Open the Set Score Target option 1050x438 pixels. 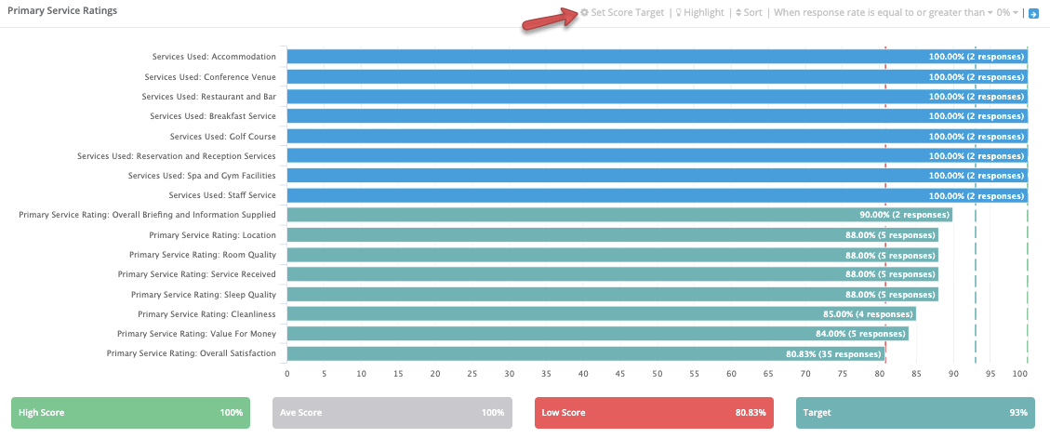(622, 13)
